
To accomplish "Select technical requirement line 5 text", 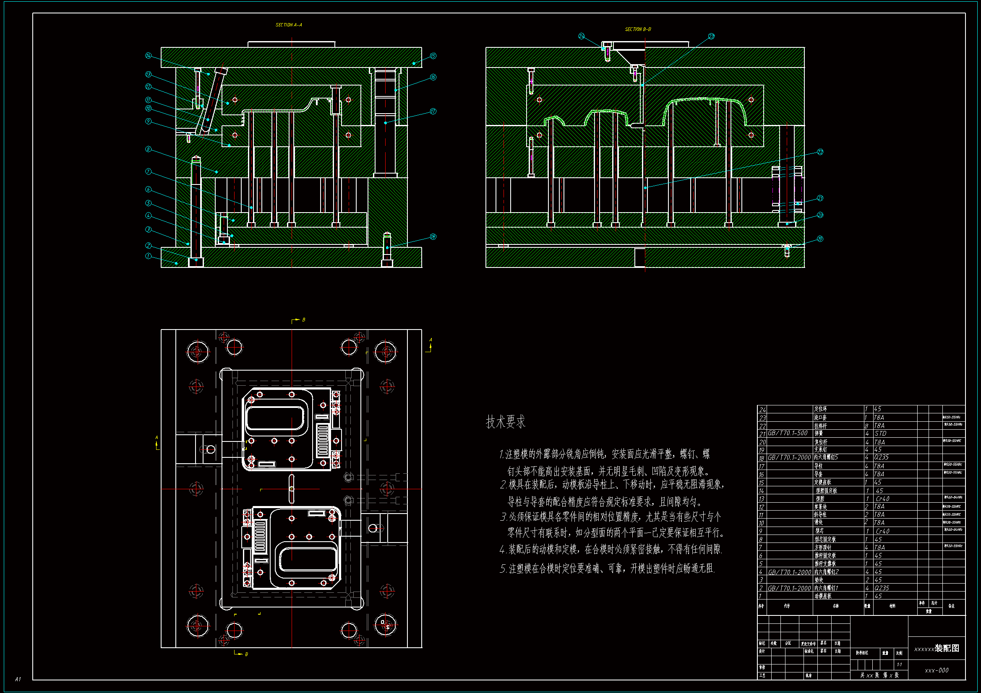I will click(607, 568).
